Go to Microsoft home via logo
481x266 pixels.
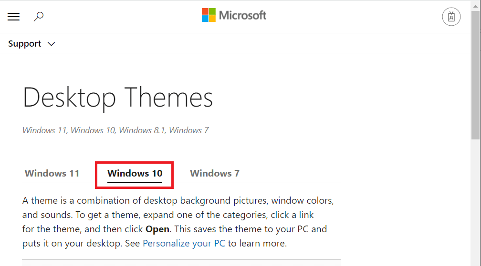234,15
